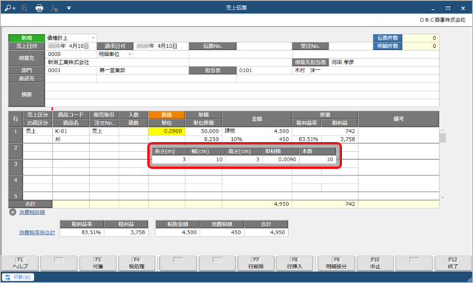Click the F1 ヘルプ button
This screenshot has width=473, height=283.
pos(20,263)
